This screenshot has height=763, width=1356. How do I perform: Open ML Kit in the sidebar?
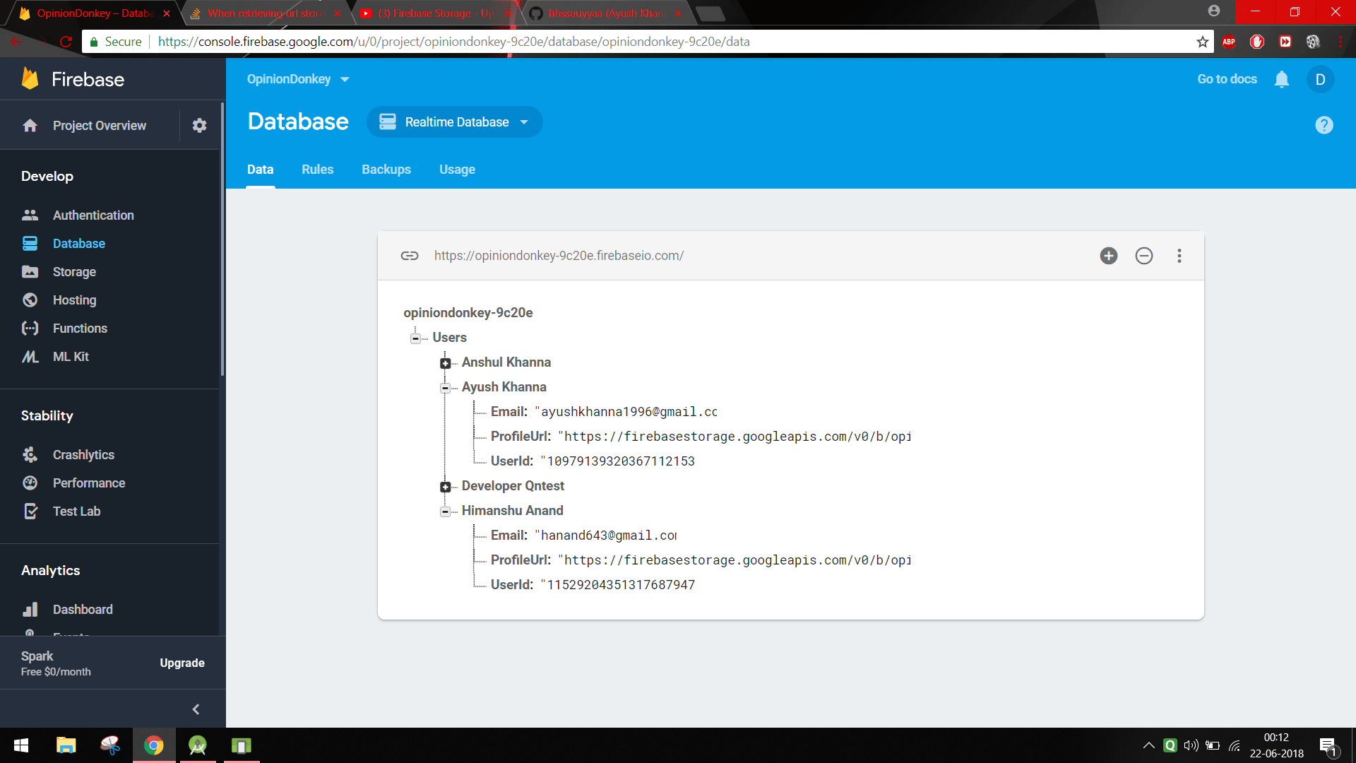click(x=69, y=356)
